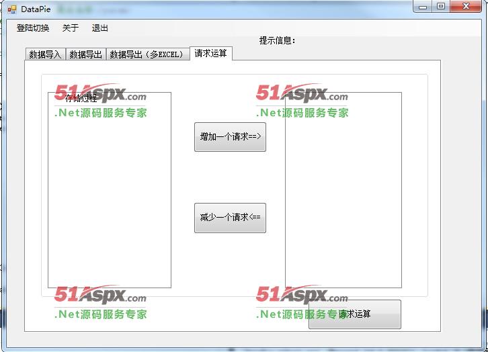Open the 登陆切换 menu
This screenshot has height=352, width=488.
tap(33, 28)
